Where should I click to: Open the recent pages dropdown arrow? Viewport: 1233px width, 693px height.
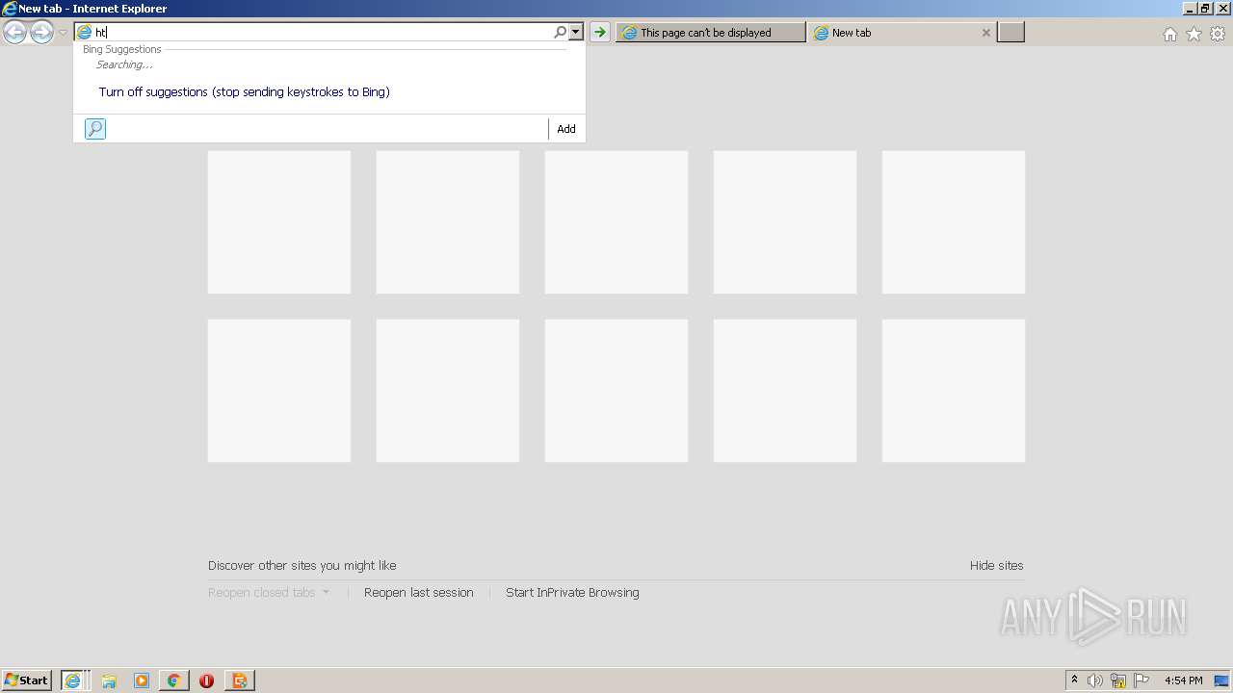(x=63, y=33)
